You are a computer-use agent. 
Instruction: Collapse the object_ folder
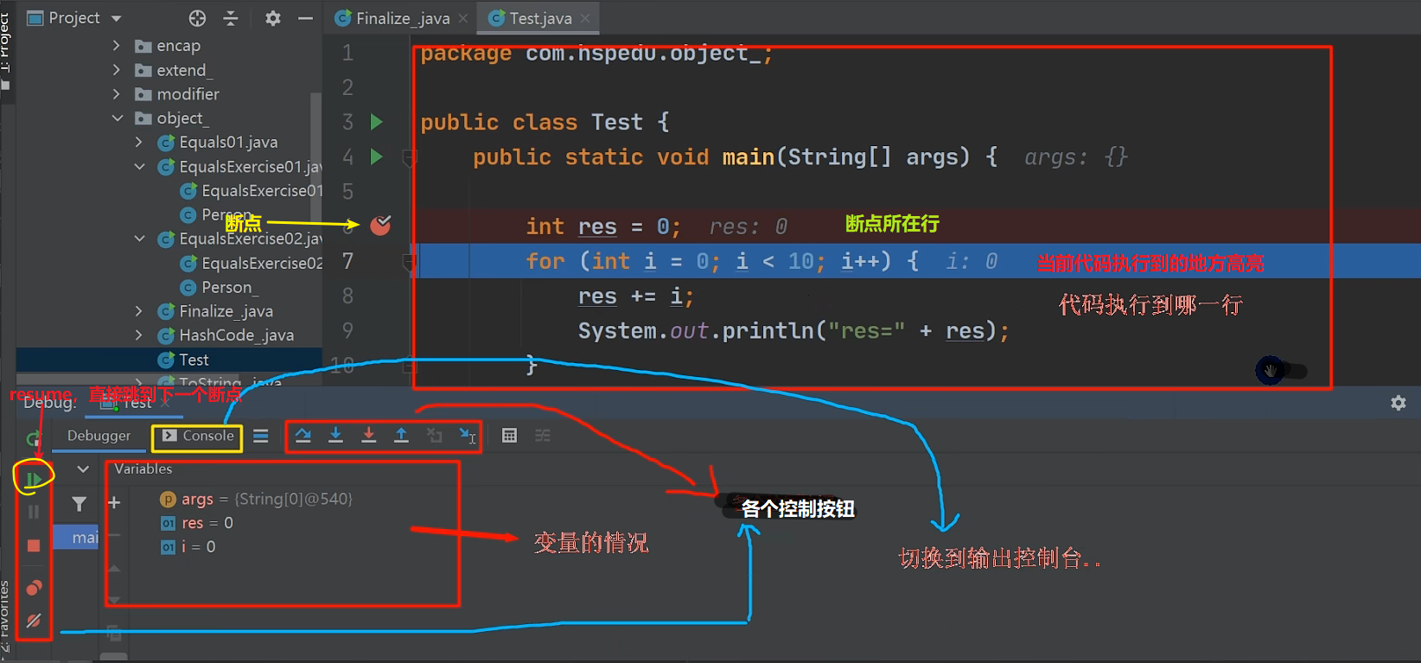click(x=117, y=118)
